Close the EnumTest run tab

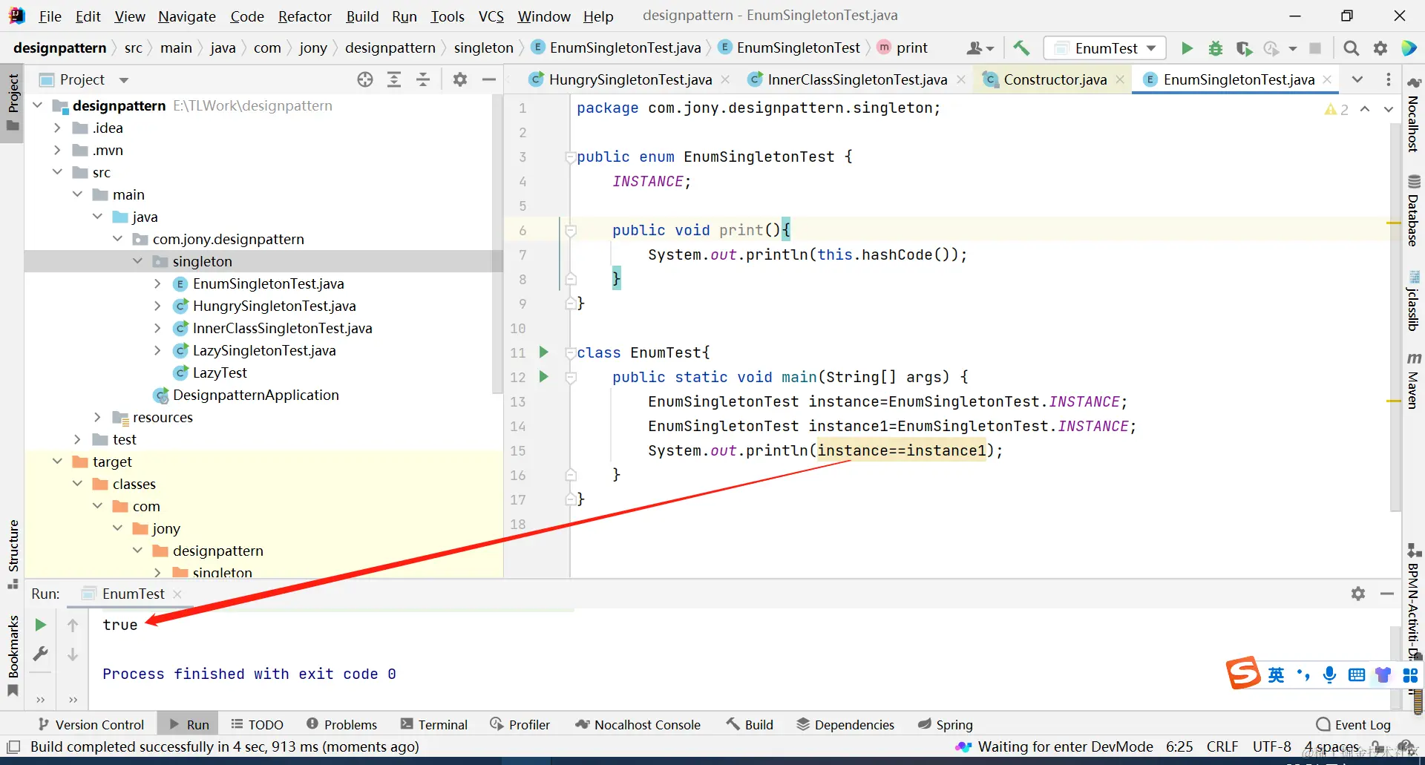coord(177,594)
